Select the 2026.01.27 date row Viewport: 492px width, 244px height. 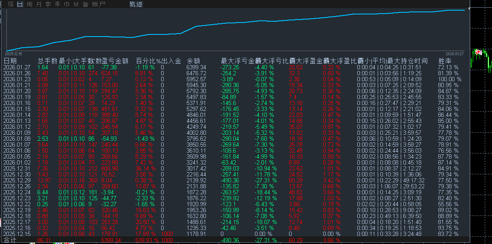click(x=233, y=67)
